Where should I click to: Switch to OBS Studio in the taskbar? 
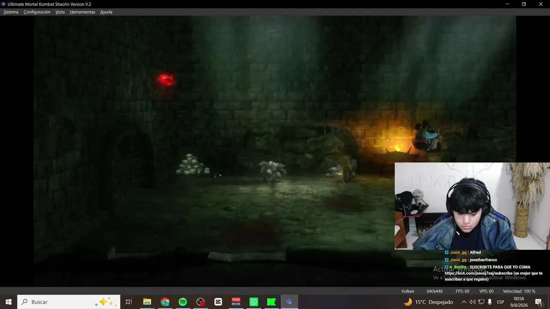(201, 302)
